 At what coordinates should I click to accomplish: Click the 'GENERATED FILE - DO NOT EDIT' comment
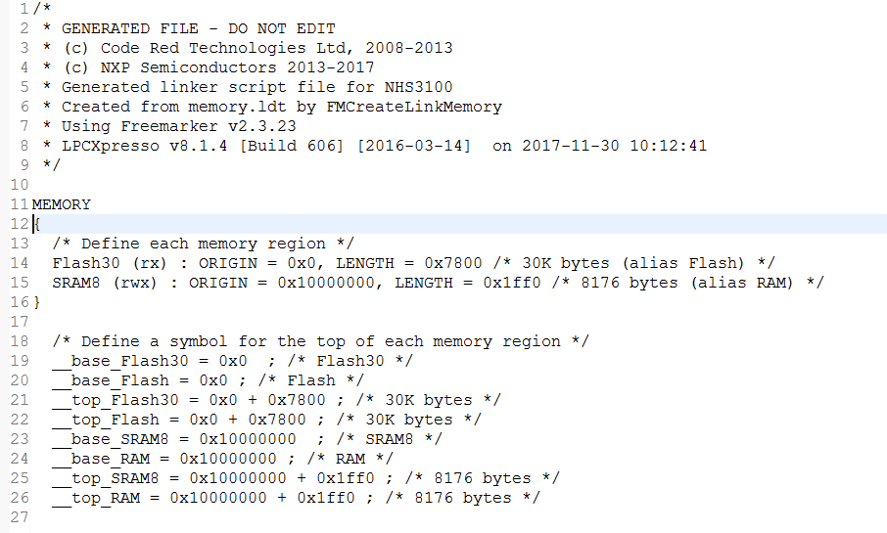pyautogui.click(x=199, y=28)
